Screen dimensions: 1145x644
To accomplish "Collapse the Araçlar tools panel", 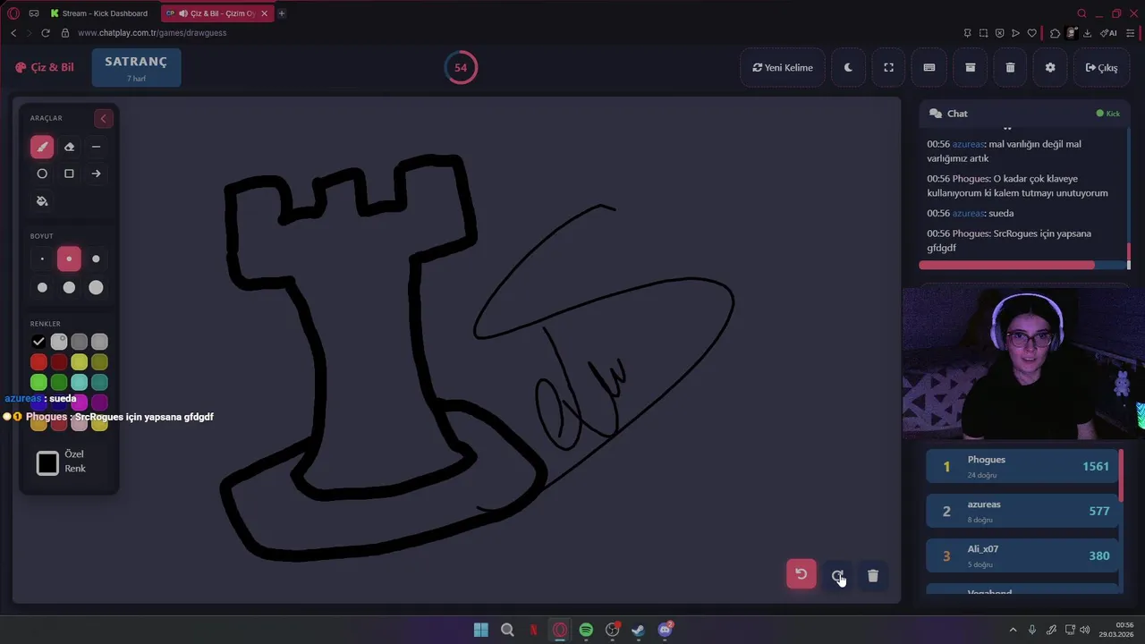I will pos(103,118).
